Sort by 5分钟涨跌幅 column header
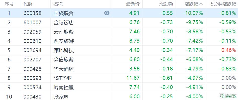 (x=224, y=4)
